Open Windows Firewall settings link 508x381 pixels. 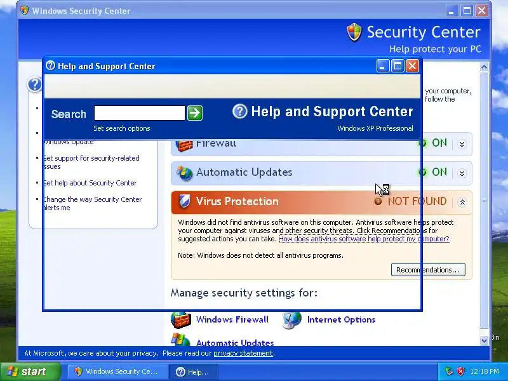click(232, 319)
